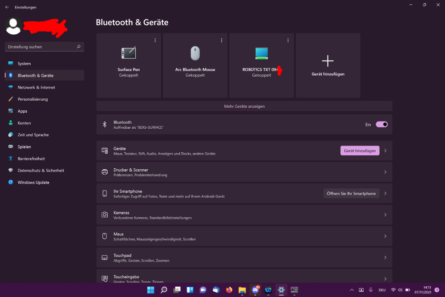Open Spielen settings category

(44, 146)
